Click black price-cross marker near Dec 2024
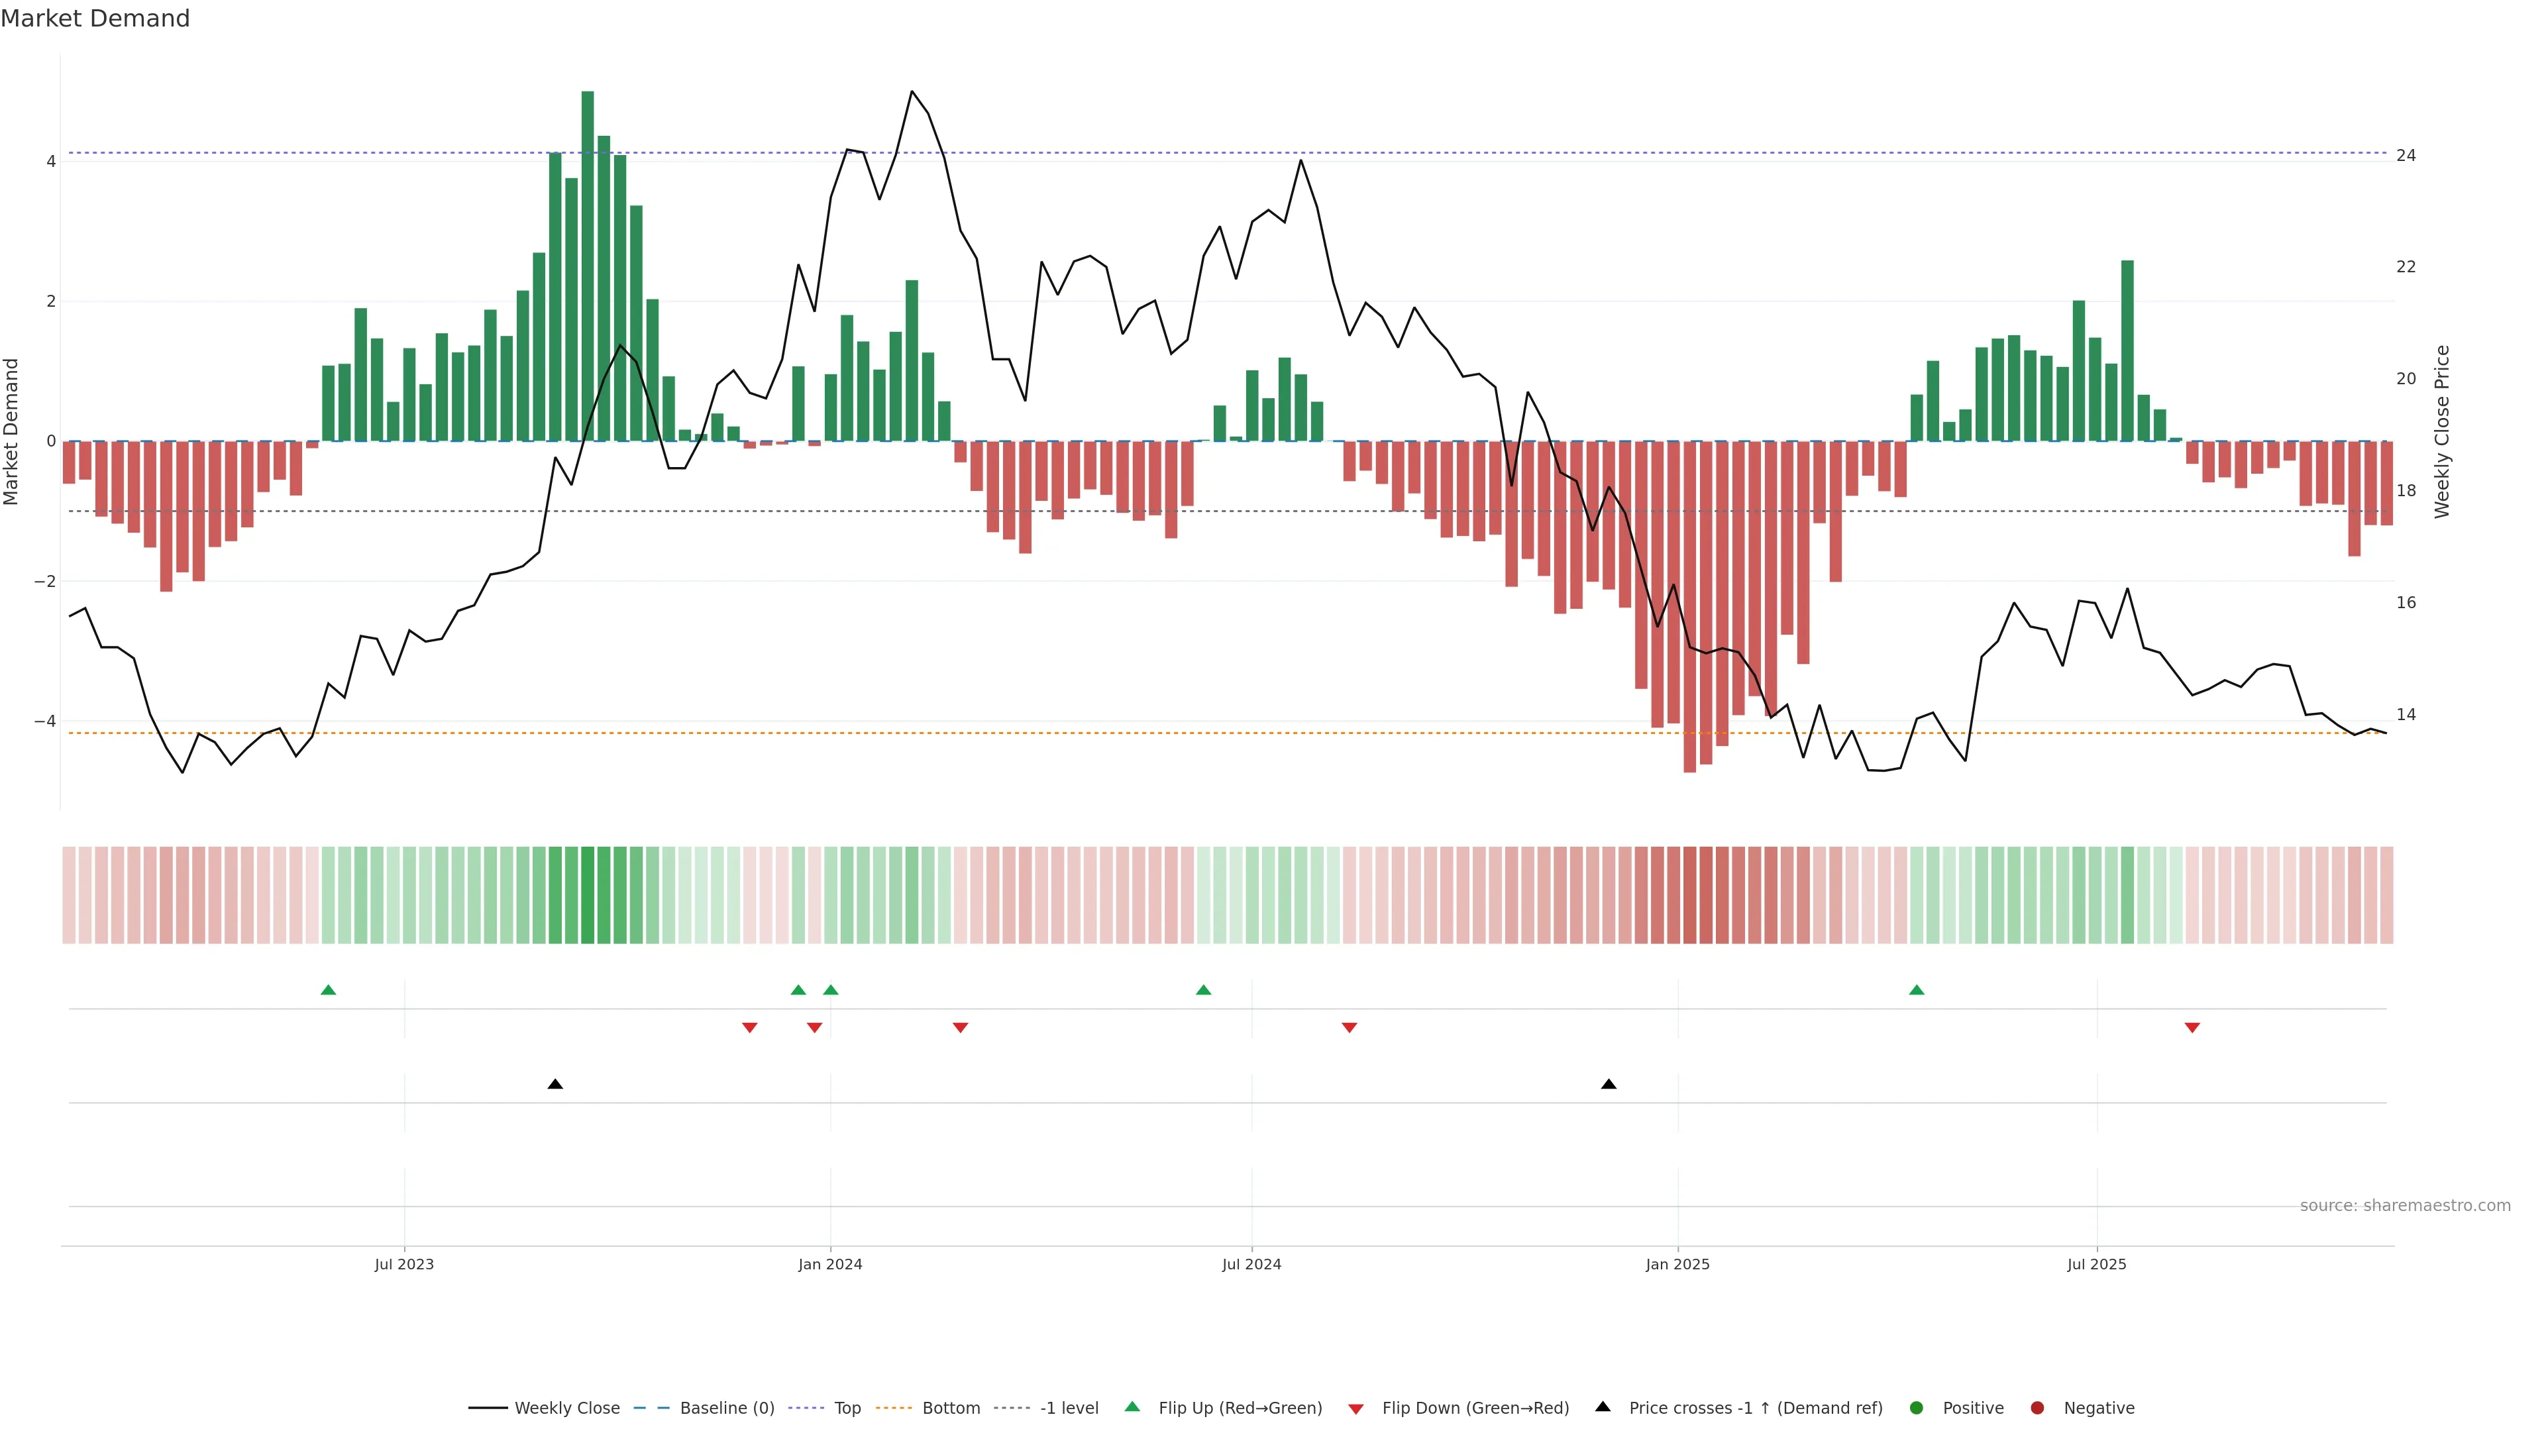The height and width of the screenshot is (1431, 2544). click(x=1609, y=1085)
